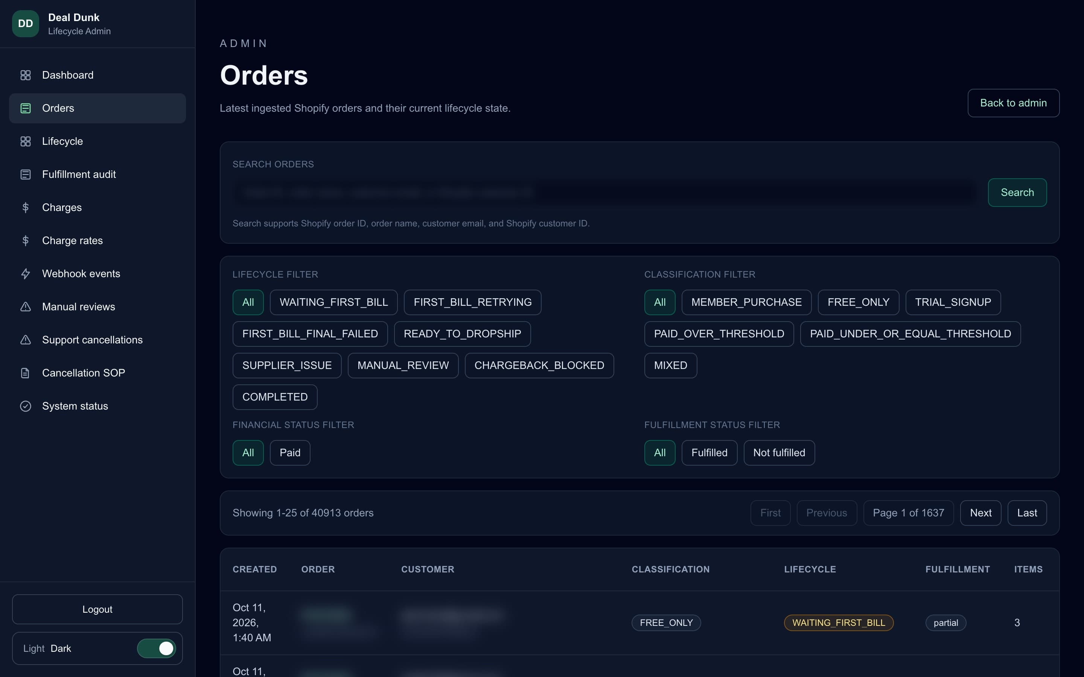Click the Search button
Viewport: 1084px width, 677px height.
click(x=1017, y=193)
